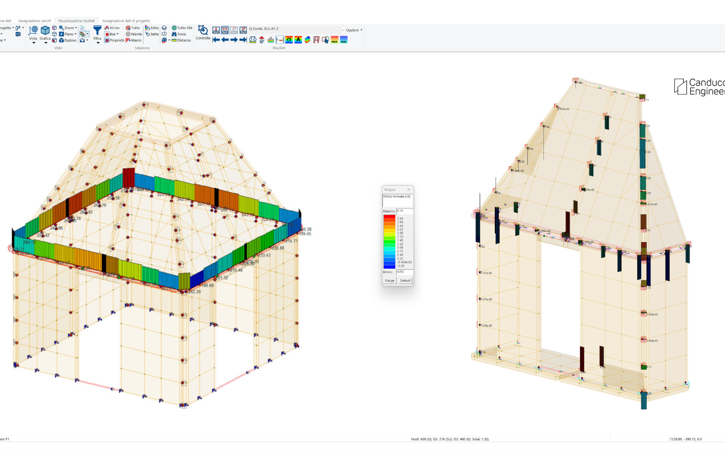This screenshot has height=453, width=725.
Task: Toggle Tutto ON visibility
Action: (182, 28)
